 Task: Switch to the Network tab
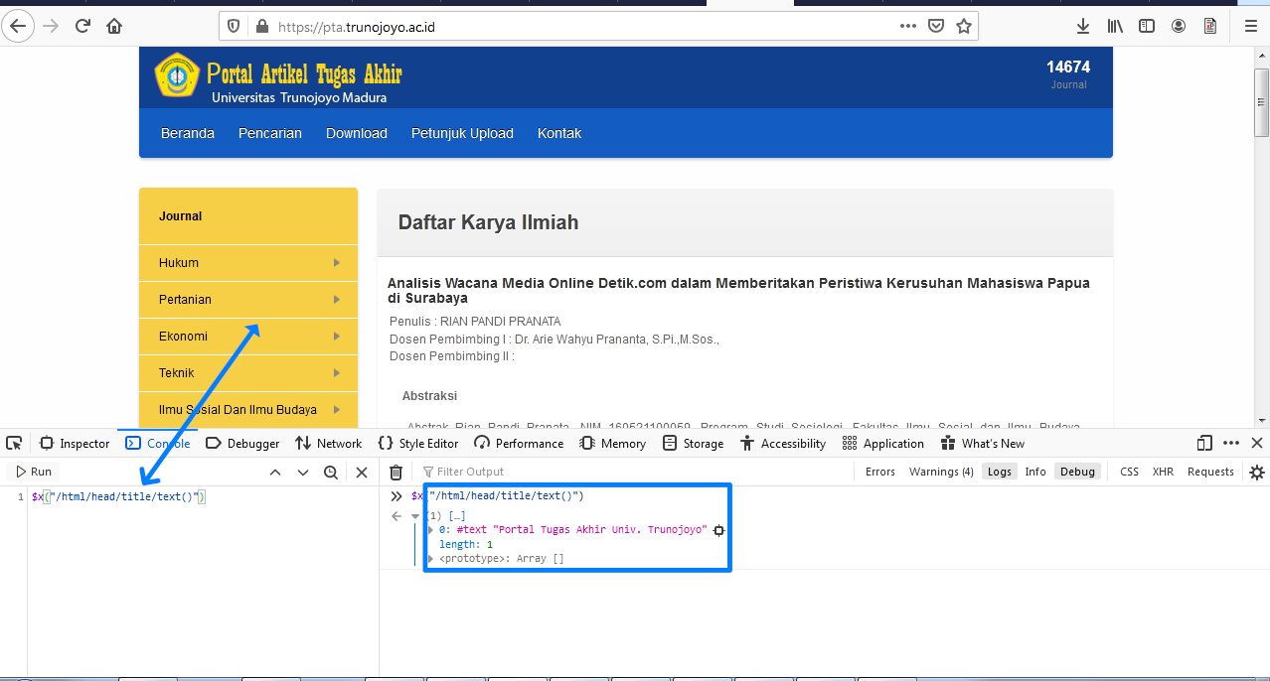(x=329, y=443)
